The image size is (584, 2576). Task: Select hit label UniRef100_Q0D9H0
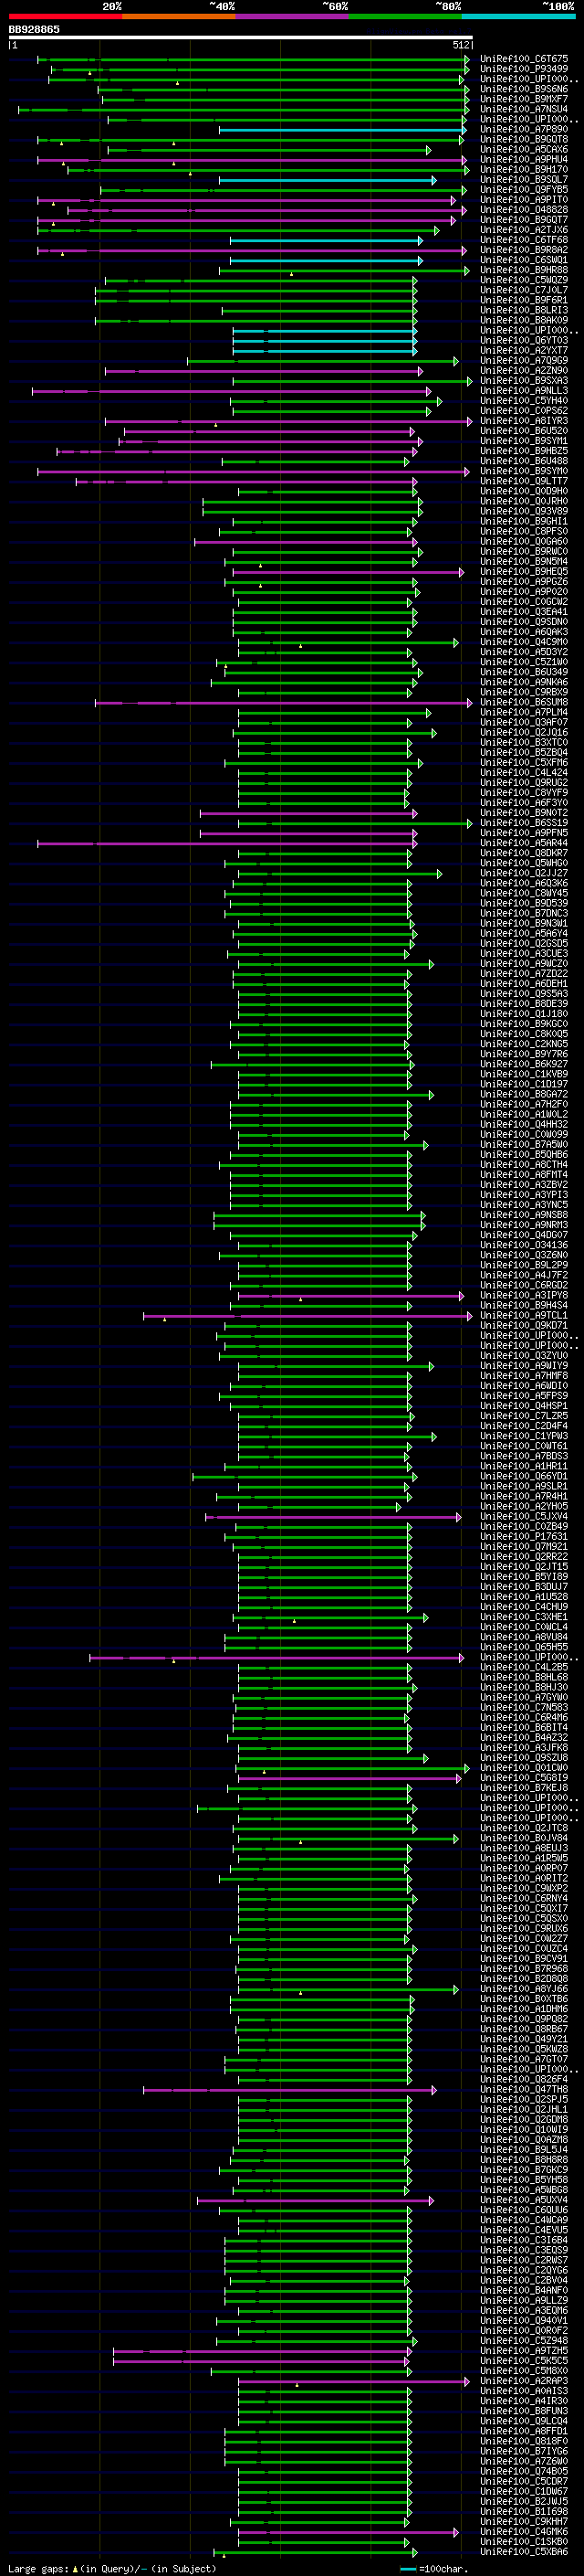pyautogui.click(x=524, y=491)
